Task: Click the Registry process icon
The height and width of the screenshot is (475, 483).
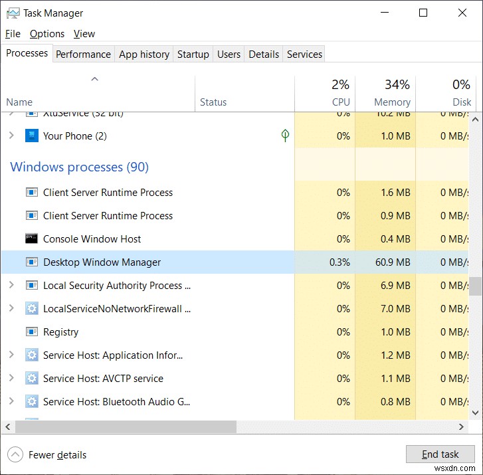Action: coord(32,332)
